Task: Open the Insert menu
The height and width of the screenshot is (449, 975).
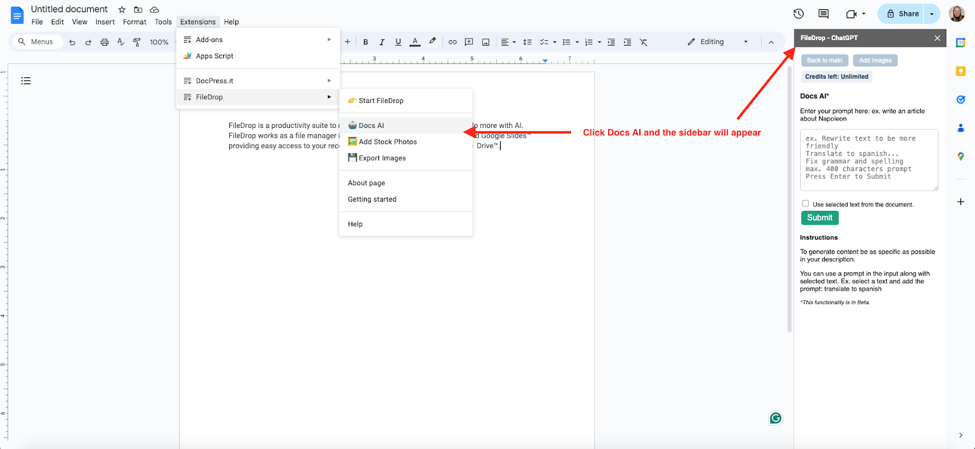Action: click(x=105, y=22)
